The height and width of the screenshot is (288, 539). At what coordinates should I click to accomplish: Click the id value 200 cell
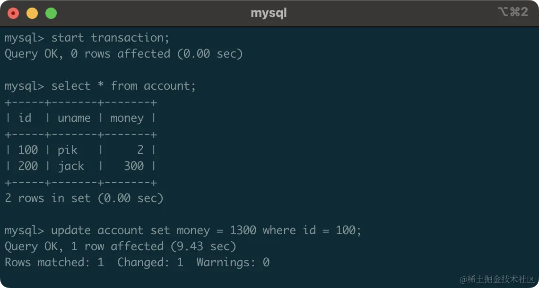(28, 166)
